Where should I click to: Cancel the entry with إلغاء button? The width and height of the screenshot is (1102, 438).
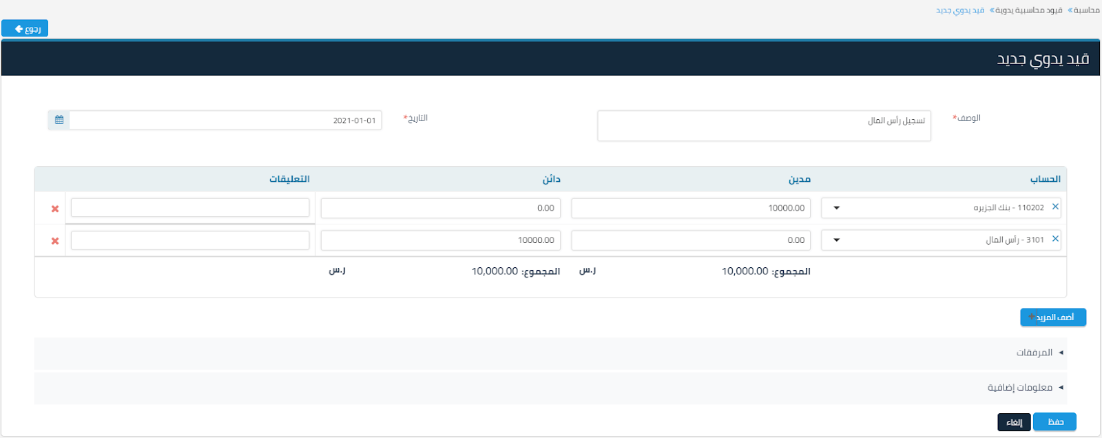point(1014,422)
